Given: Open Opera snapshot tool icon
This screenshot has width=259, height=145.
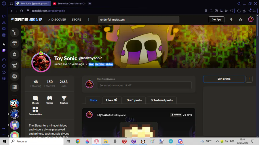Looking at the screenshot, I should click(211, 11).
